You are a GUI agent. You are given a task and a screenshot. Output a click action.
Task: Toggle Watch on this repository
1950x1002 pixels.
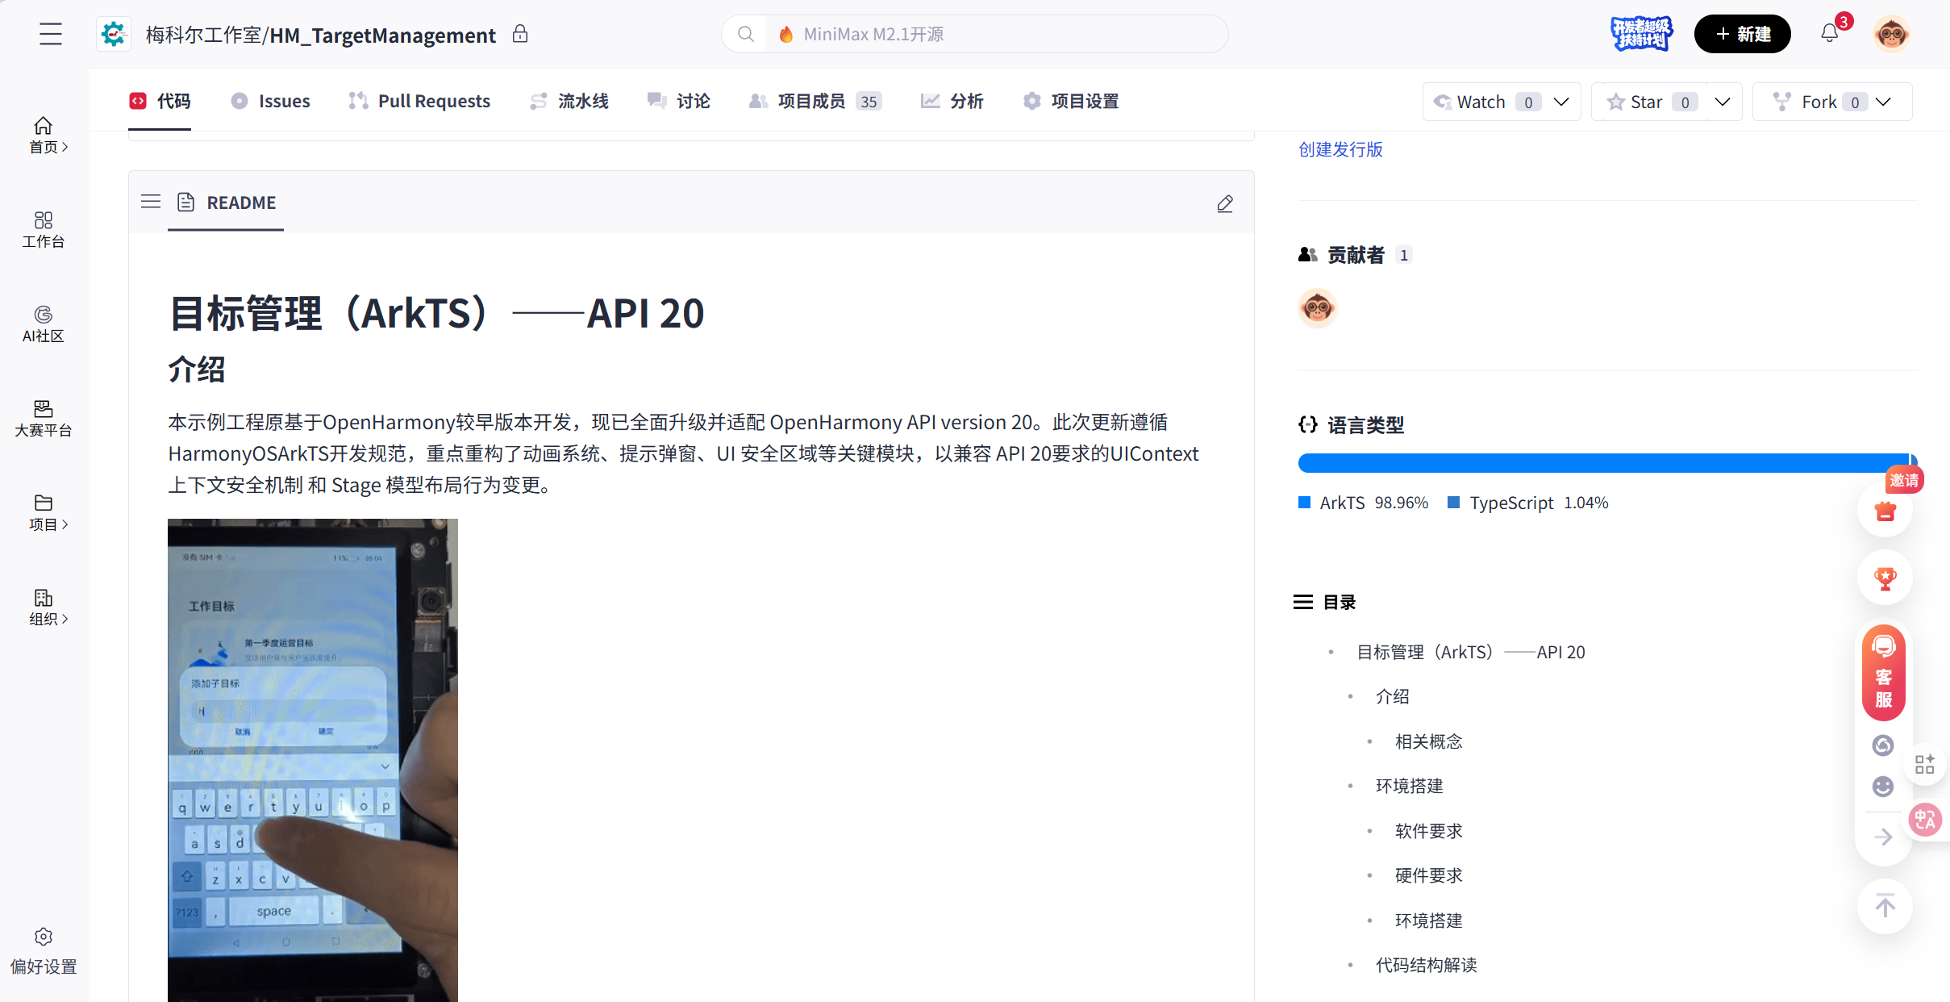(x=1481, y=102)
